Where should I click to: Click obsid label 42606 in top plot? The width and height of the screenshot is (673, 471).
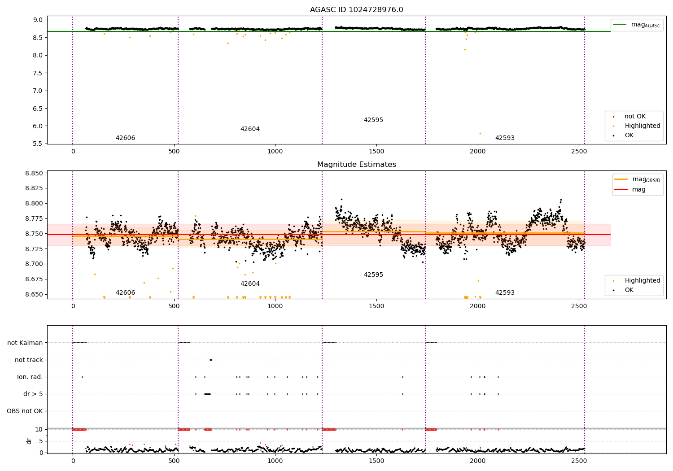point(125,138)
